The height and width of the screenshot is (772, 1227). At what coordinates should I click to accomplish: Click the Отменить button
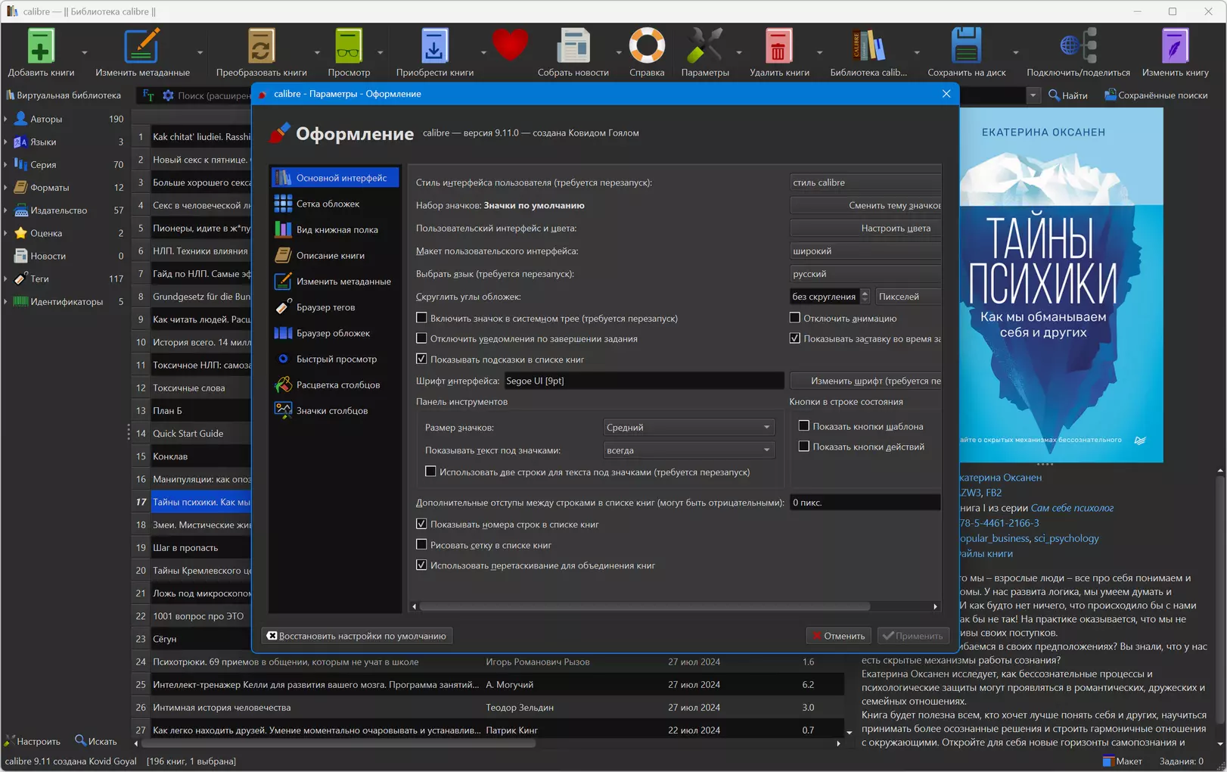838,636
